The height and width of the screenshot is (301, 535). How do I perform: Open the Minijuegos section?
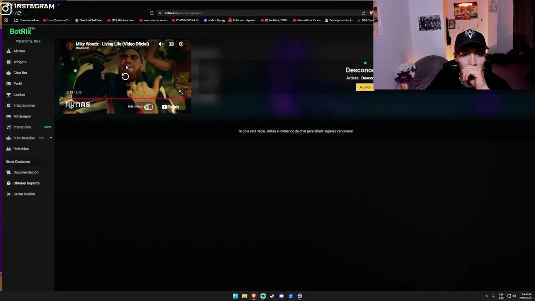coord(22,116)
